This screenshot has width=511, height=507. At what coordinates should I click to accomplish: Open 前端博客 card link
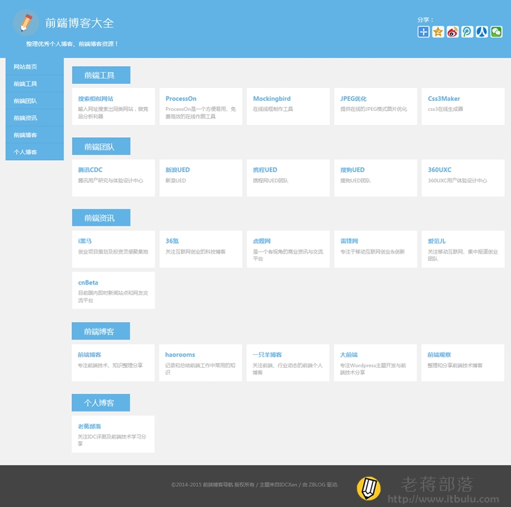[x=89, y=354]
